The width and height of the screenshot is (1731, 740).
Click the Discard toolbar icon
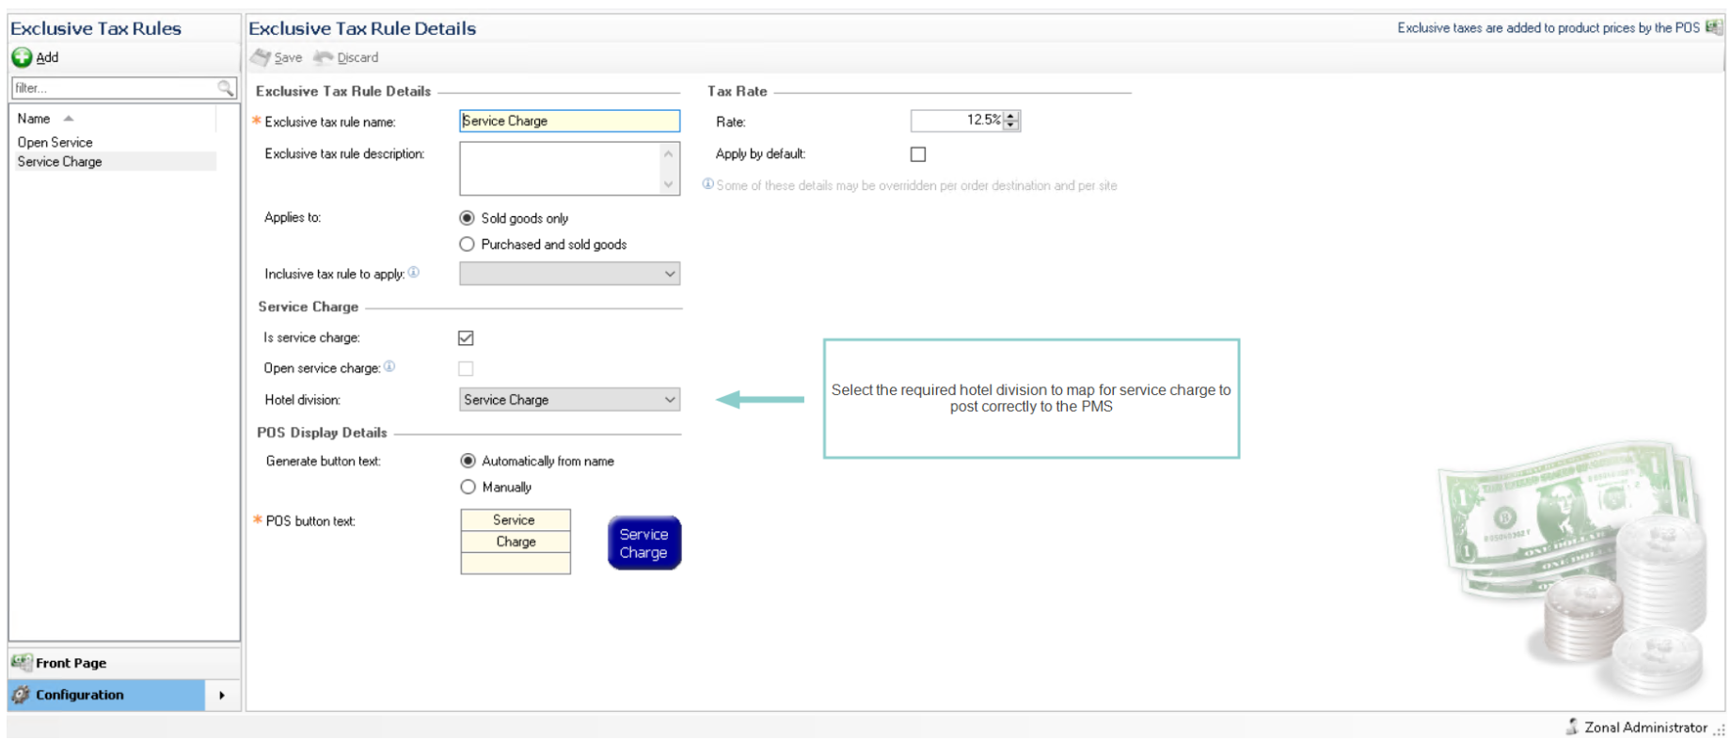click(324, 57)
